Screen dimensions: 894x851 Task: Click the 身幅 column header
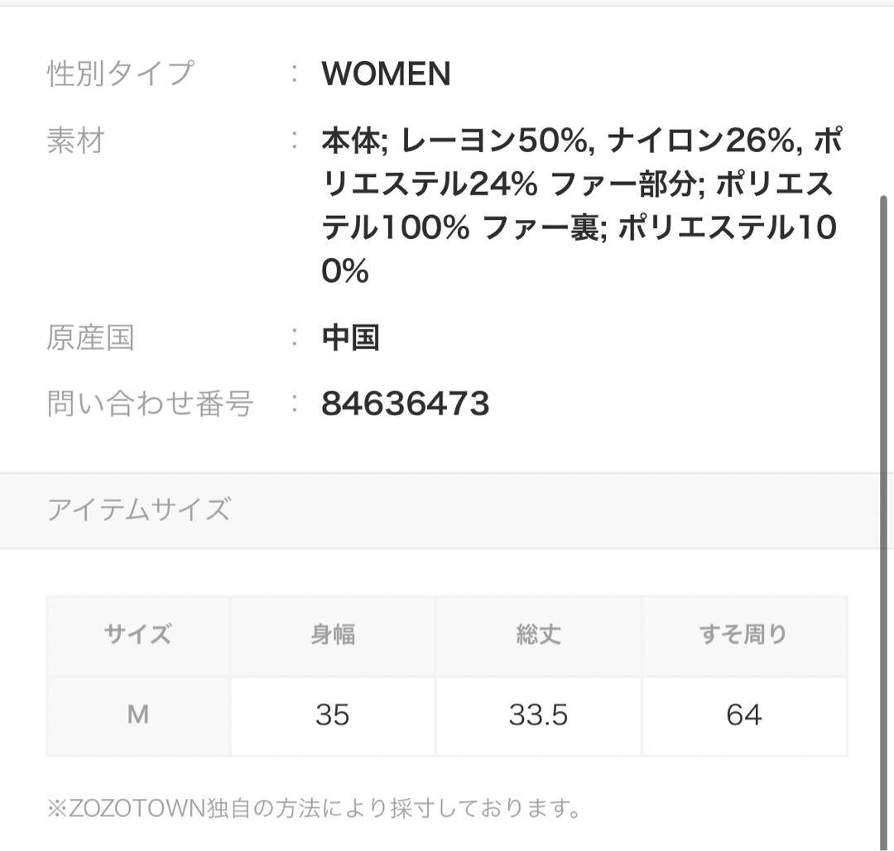click(333, 634)
